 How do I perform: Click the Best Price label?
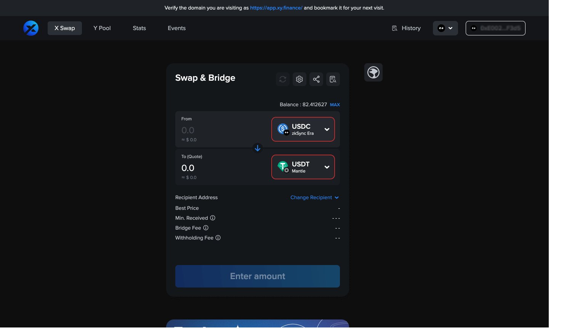pos(187,208)
